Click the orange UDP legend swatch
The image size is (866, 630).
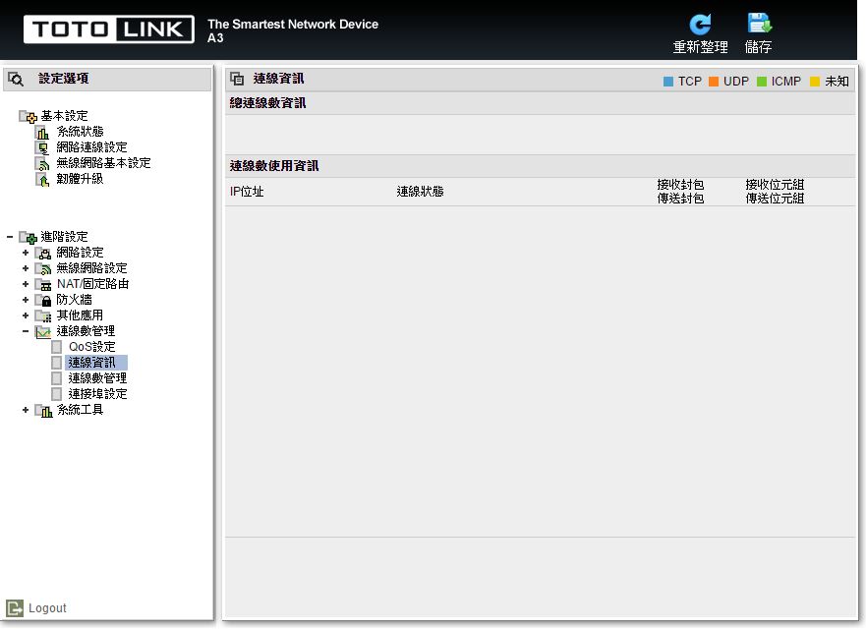coord(714,82)
